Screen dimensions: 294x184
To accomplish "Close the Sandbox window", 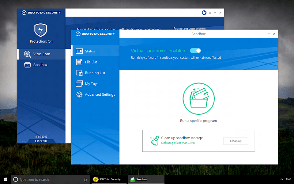I will (x=274, y=34).
